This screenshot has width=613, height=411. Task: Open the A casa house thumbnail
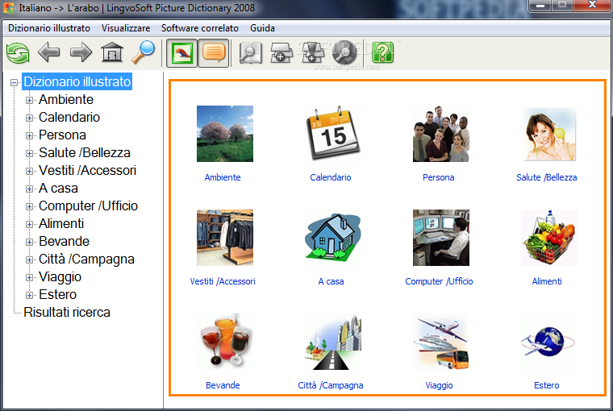pos(332,238)
